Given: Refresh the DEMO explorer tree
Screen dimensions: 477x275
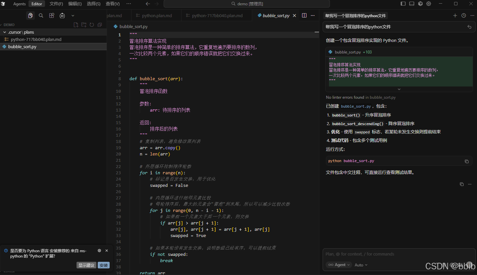Looking at the screenshot, I should (92, 25).
